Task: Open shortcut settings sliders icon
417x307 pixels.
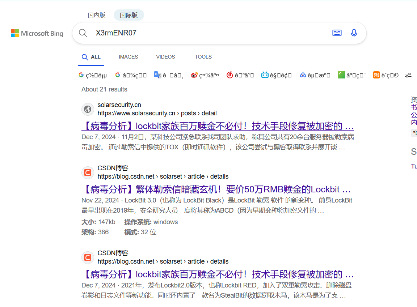Action: pyautogui.click(x=408, y=76)
